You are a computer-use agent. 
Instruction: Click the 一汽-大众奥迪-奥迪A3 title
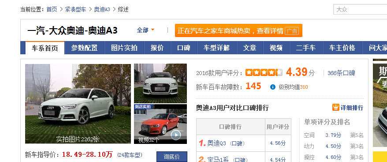[x=72, y=30]
